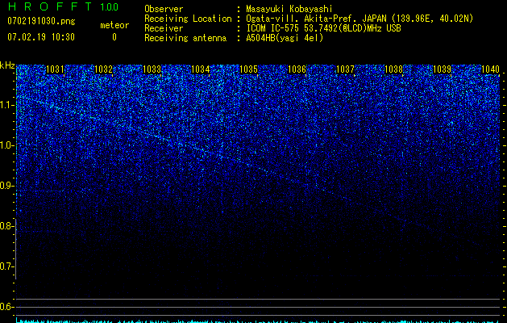Click time marker 1032
Image resolution: width=507 pixels, height=323 pixels.
(x=103, y=69)
